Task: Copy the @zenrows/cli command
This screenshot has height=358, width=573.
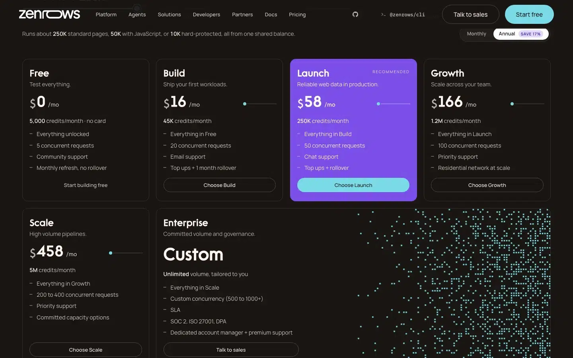Action: coord(403,15)
